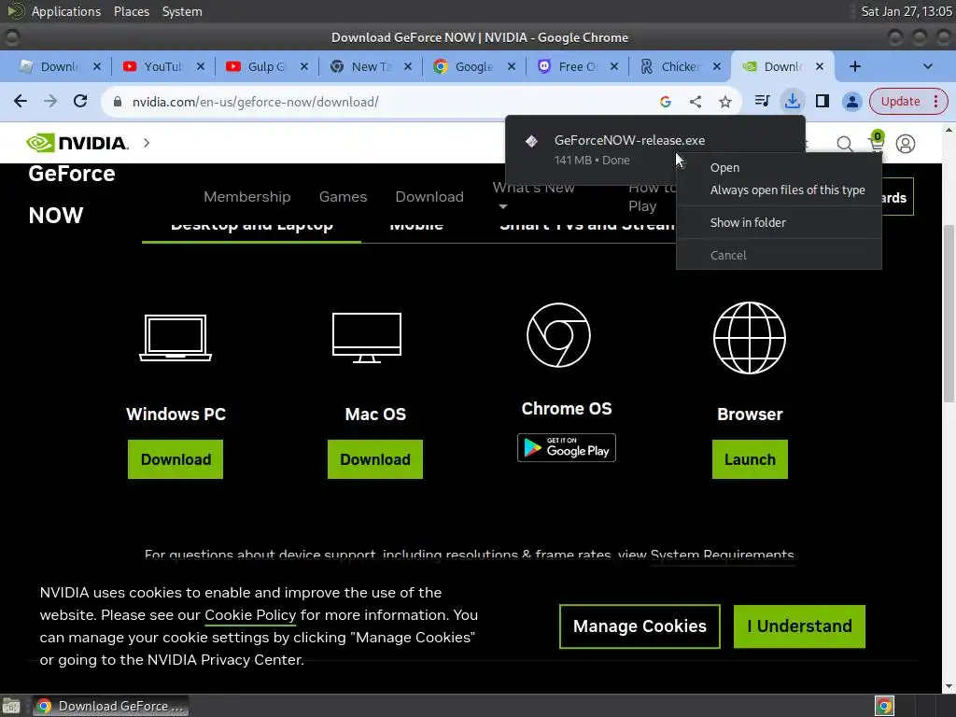Screen dimensions: 956x717
Task: Click the clock in the top panel
Action: click(906, 11)
